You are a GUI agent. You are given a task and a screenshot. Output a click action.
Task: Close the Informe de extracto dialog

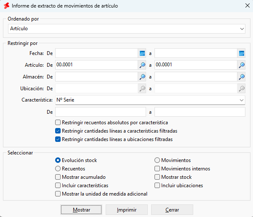click(248, 5)
